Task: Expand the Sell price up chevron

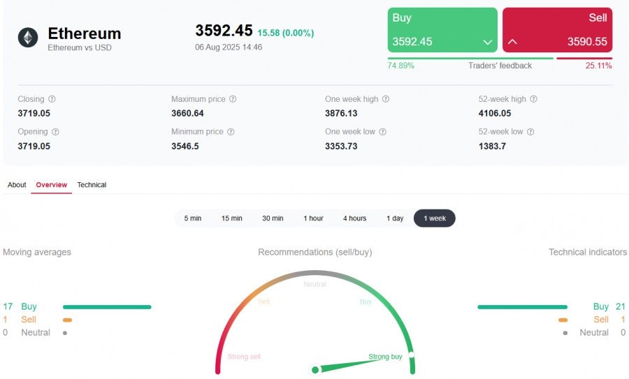Action: point(513,42)
